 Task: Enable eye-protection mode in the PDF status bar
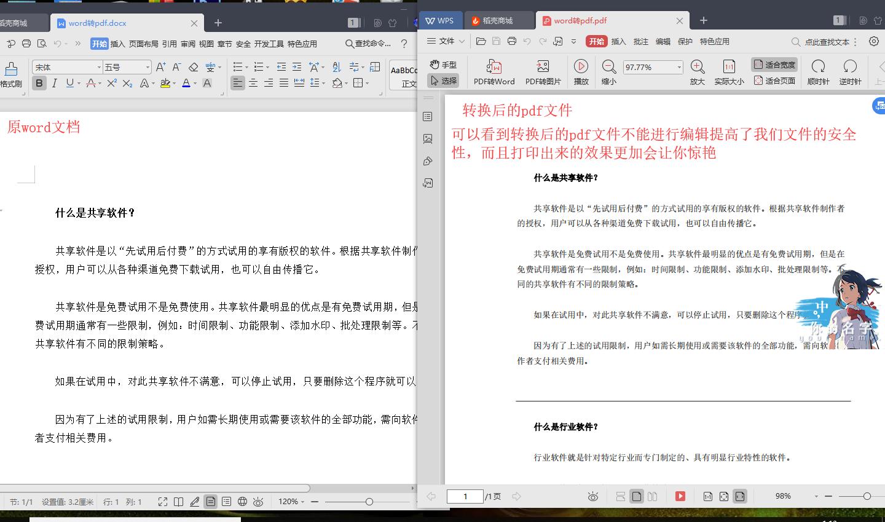point(592,496)
